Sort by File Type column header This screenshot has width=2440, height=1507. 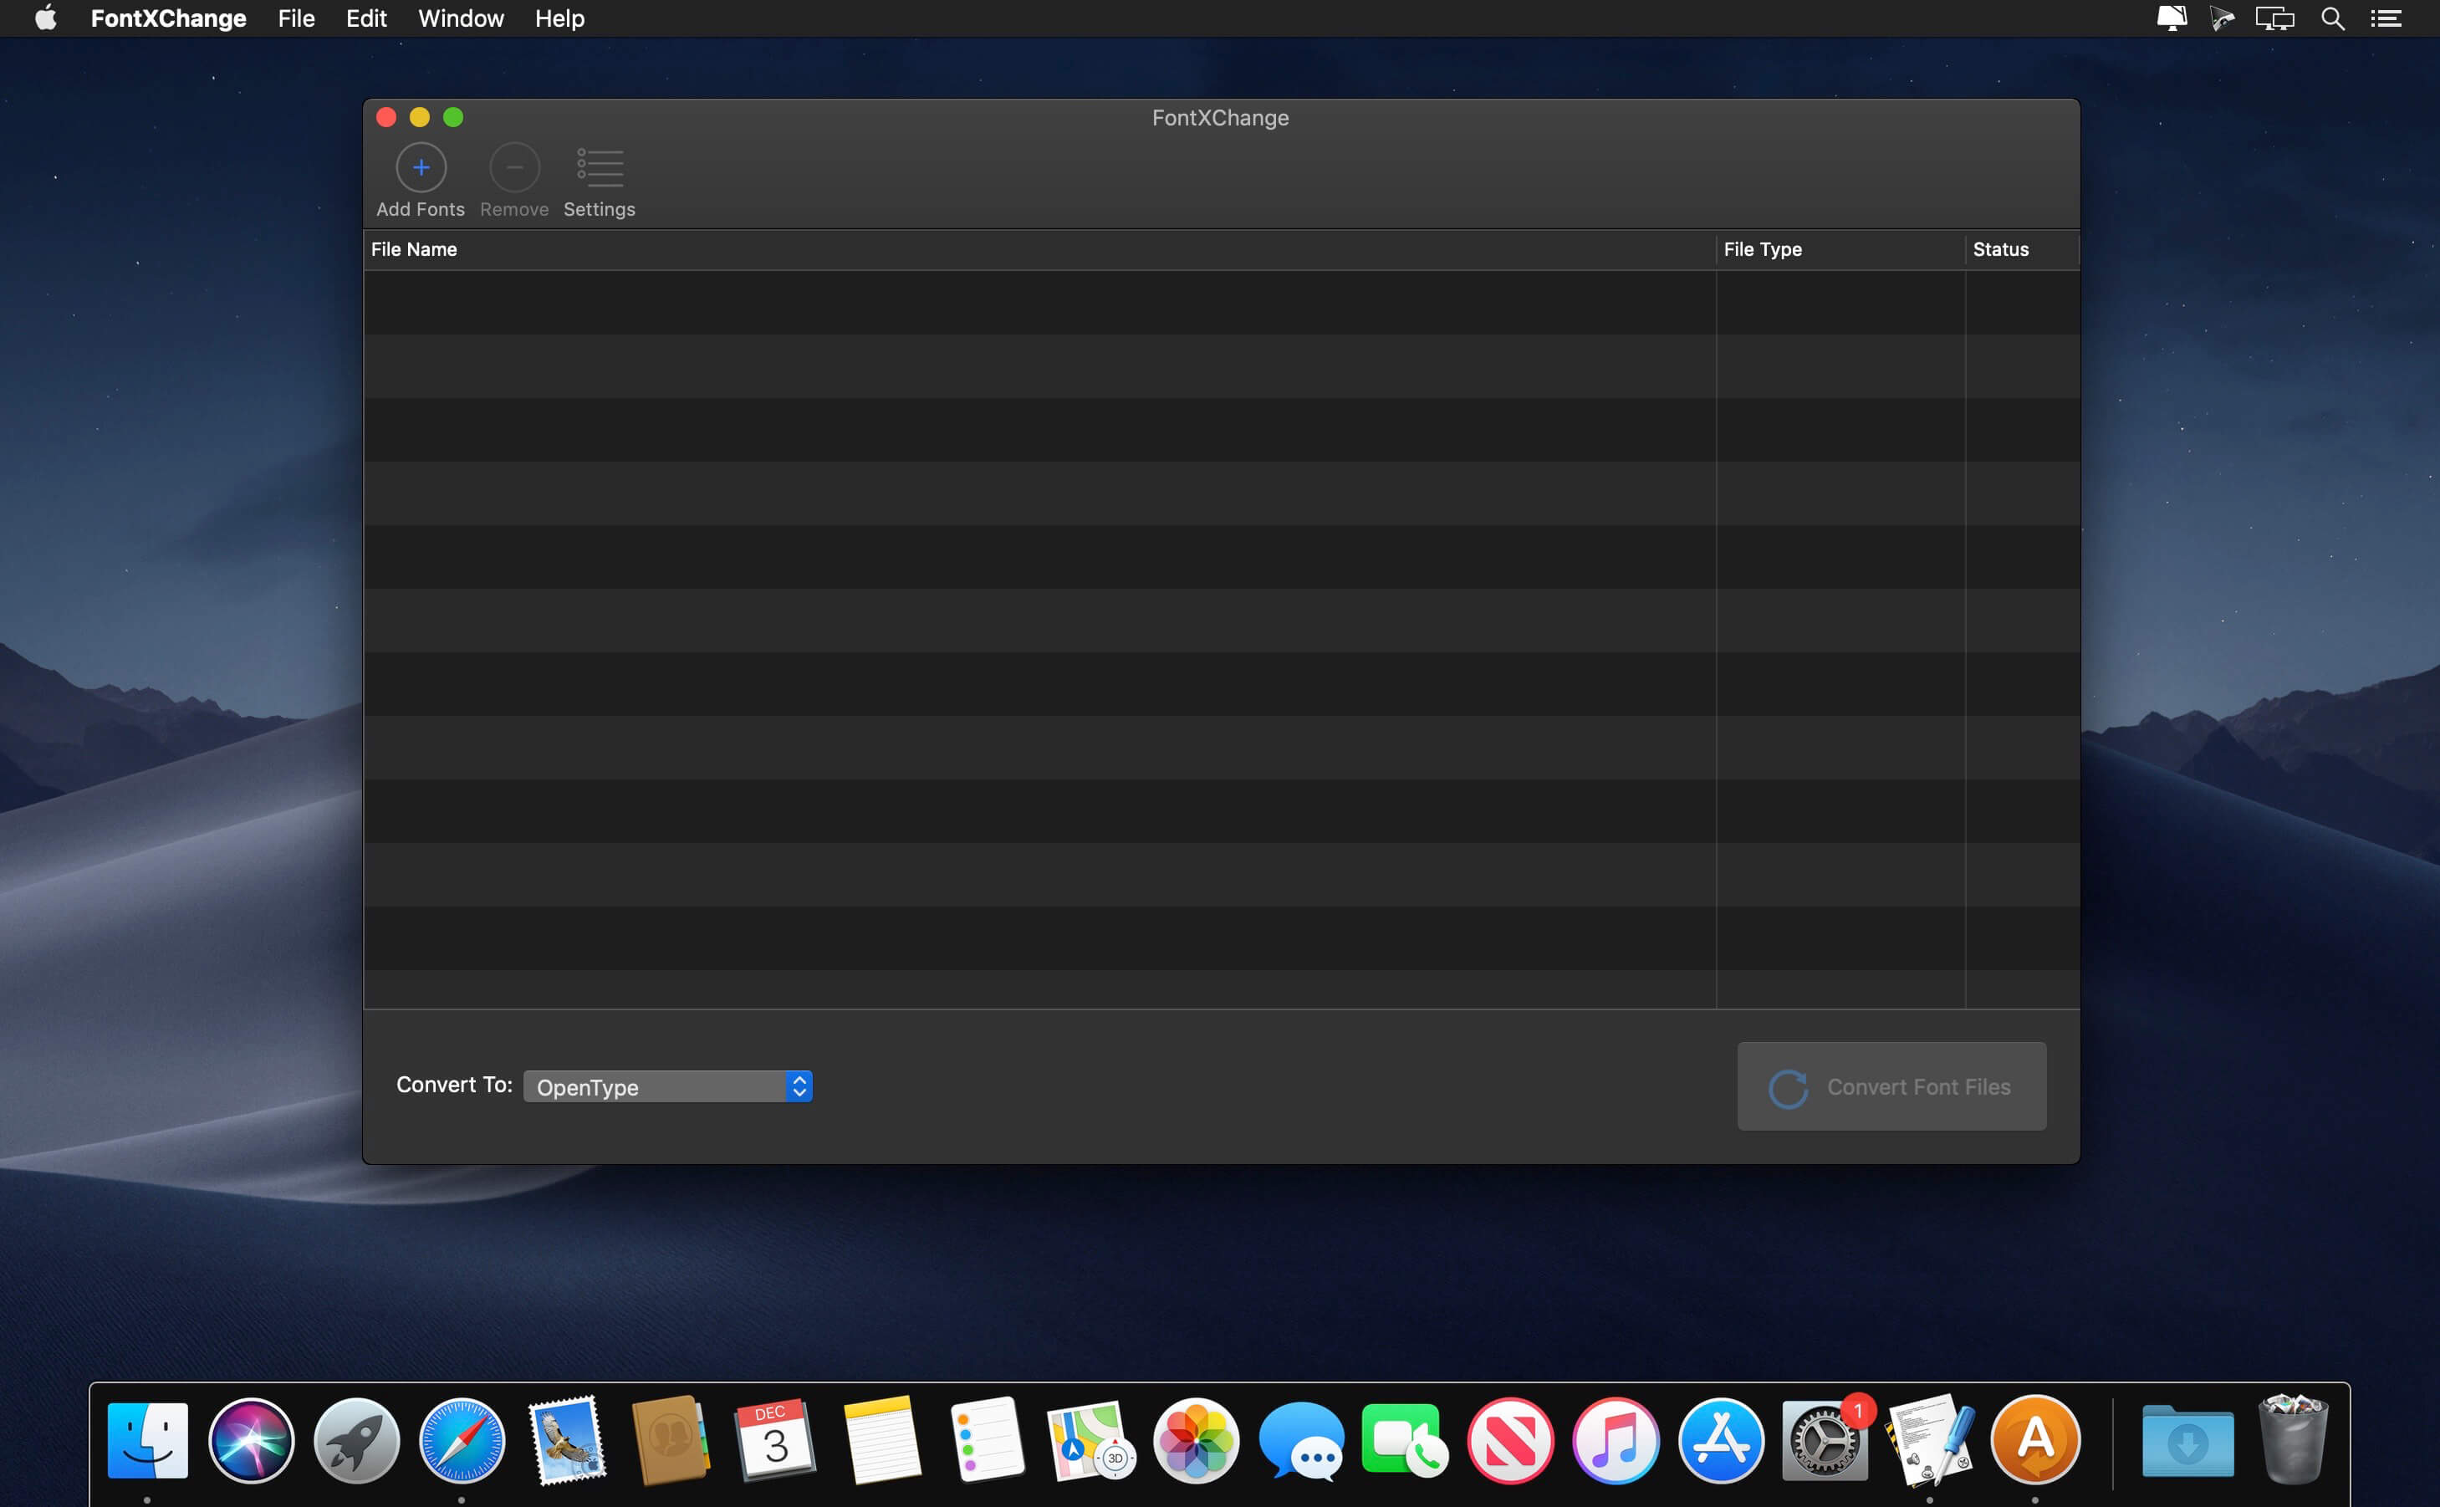click(1763, 249)
